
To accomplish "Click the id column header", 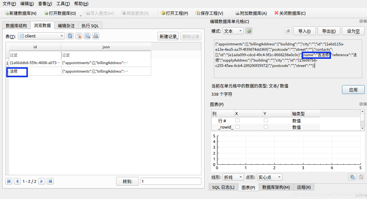I will [x=35, y=47].
